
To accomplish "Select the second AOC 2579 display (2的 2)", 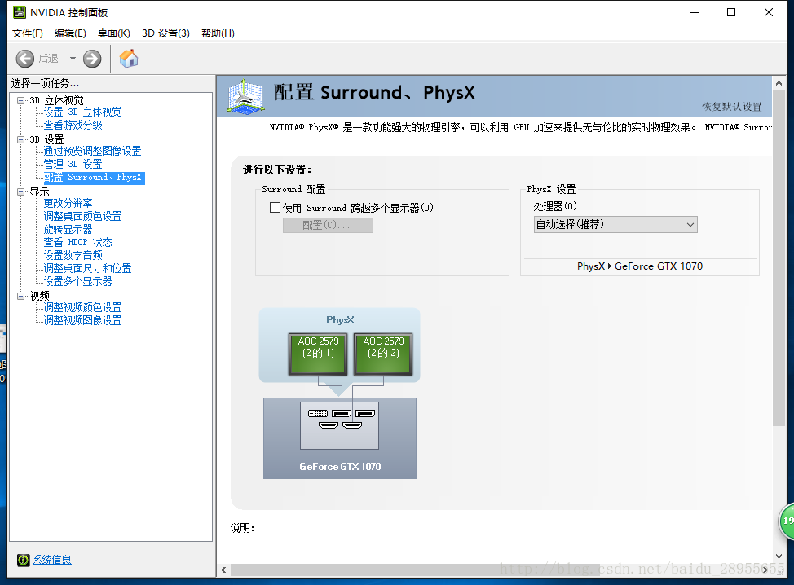I will pyautogui.click(x=383, y=354).
